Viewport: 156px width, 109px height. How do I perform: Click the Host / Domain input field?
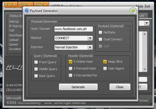(74, 29)
